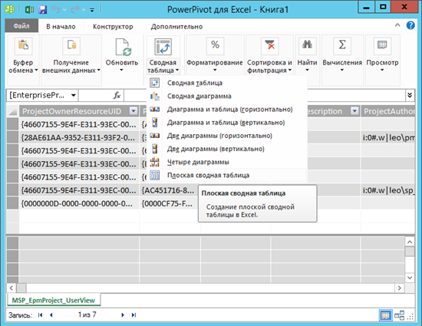Image resolution: width=422 pixels, height=326 pixels.
Task: Switch to diagram view
Action: 399,315
